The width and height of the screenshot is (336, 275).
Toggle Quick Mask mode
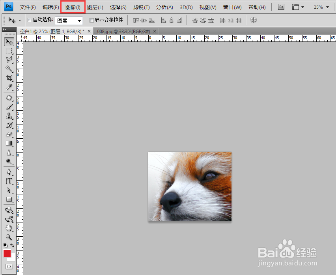click(9, 267)
